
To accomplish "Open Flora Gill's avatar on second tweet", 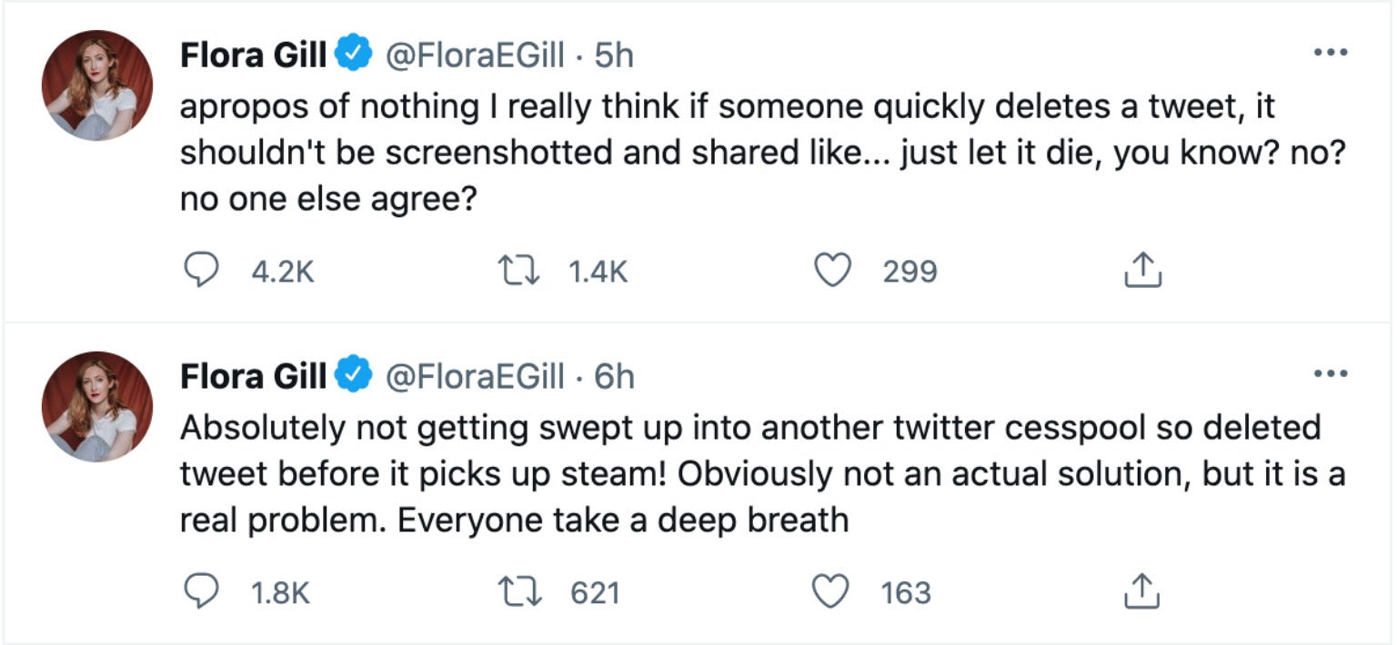I will click(97, 406).
